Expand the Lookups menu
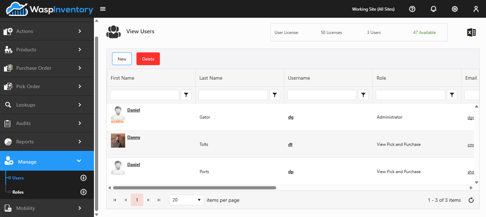486x217 pixels. click(x=47, y=105)
